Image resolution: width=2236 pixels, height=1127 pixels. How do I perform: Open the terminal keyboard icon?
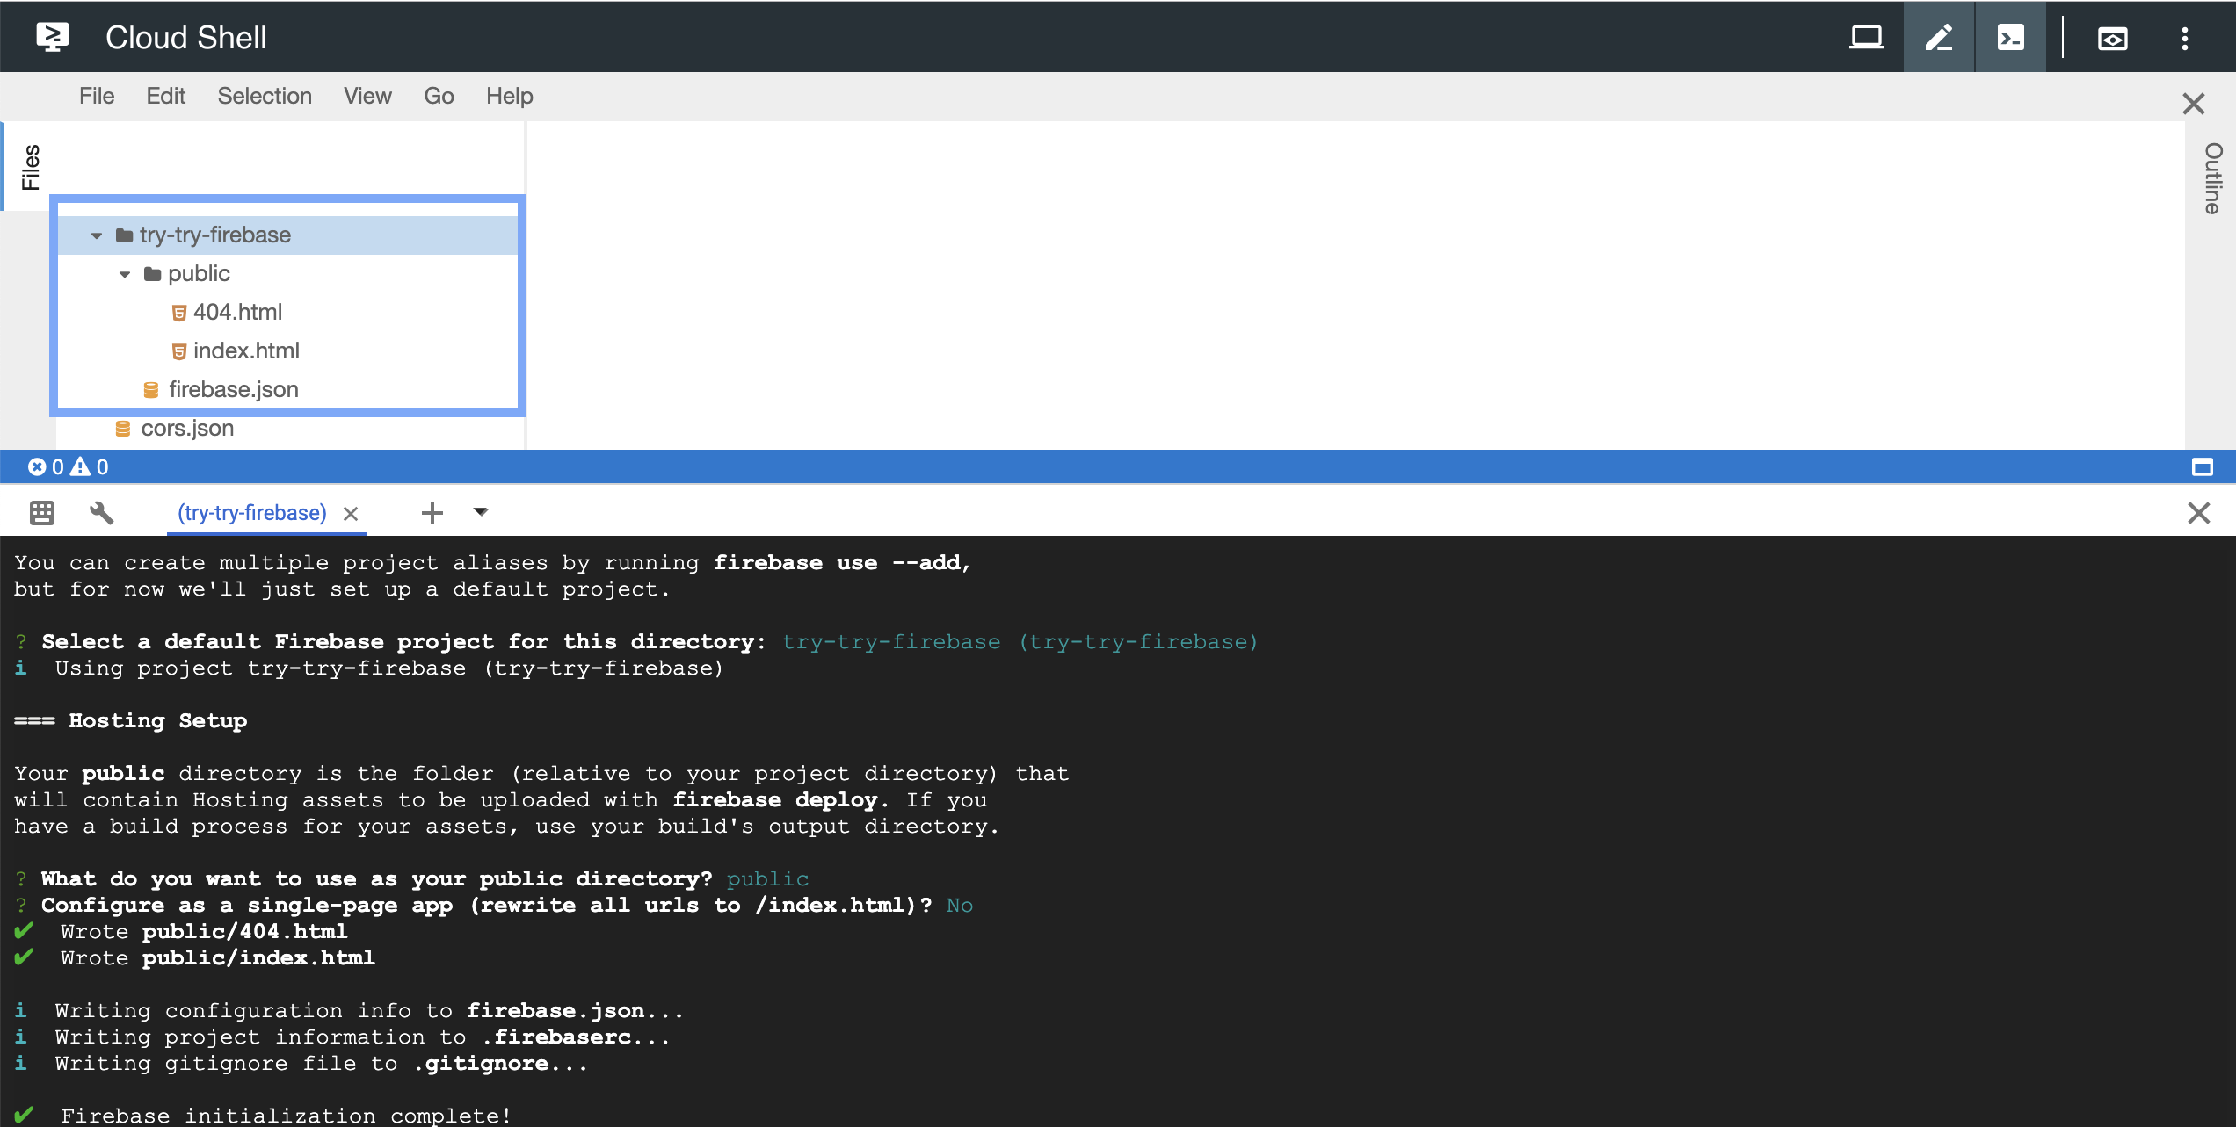[42, 512]
